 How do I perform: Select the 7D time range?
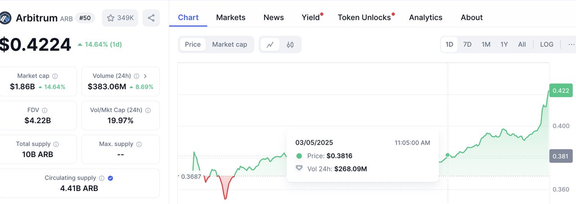467,45
